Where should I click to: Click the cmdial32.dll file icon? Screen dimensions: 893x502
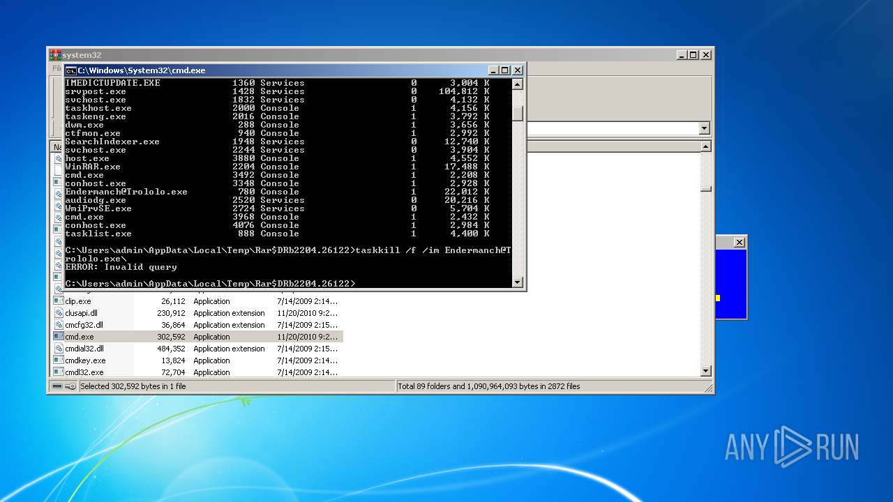click(x=59, y=349)
